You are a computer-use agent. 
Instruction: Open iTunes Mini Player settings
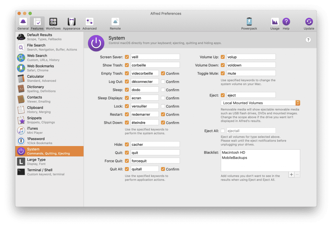click(50, 130)
